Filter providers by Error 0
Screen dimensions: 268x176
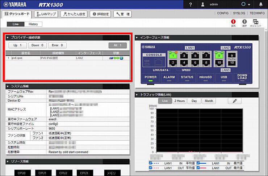coord(57,46)
